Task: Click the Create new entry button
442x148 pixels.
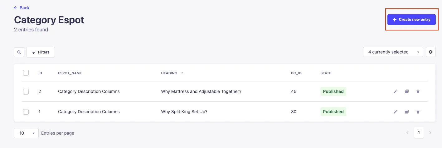Action: [411, 20]
